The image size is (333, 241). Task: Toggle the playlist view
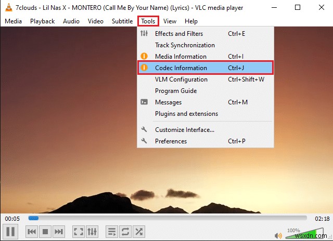pos(112,232)
